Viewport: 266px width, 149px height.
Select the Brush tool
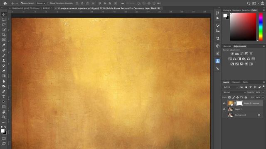click(4, 55)
